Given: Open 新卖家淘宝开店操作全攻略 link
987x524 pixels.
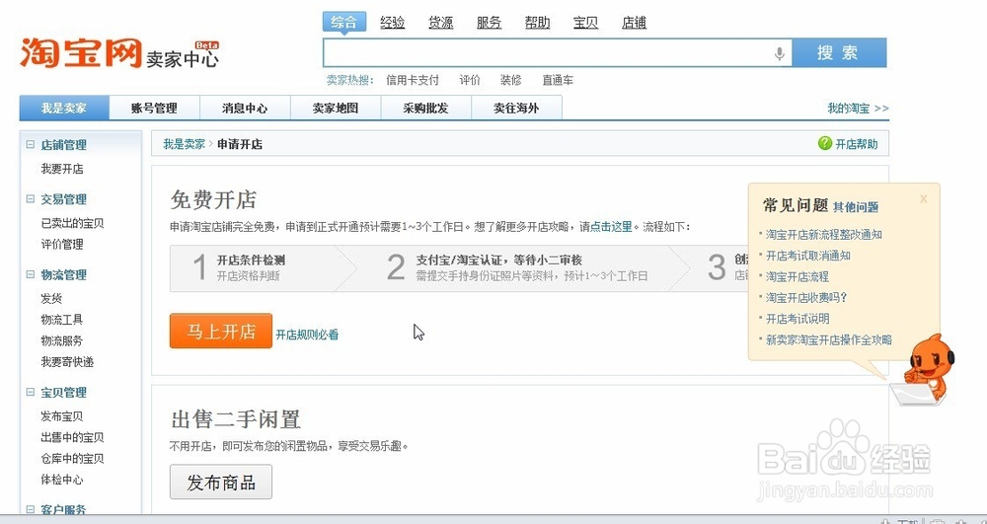Looking at the screenshot, I should (829, 339).
